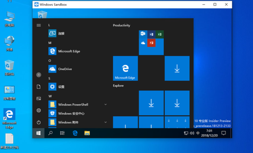
Task: Open the hamburger menu in Start
Action: coord(38,25)
